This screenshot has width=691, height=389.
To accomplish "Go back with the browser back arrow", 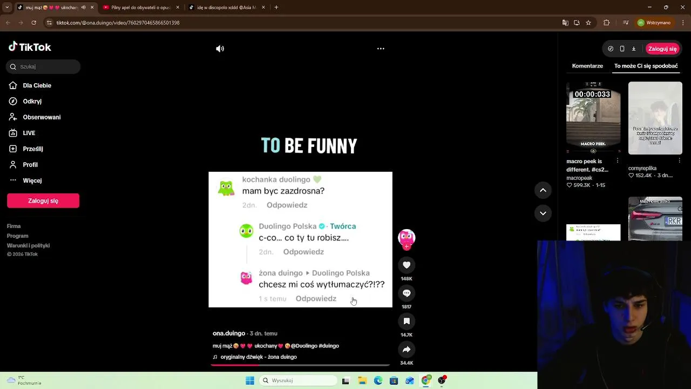I will click(8, 23).
